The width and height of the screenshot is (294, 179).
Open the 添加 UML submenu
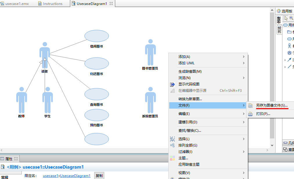(186, 63)
